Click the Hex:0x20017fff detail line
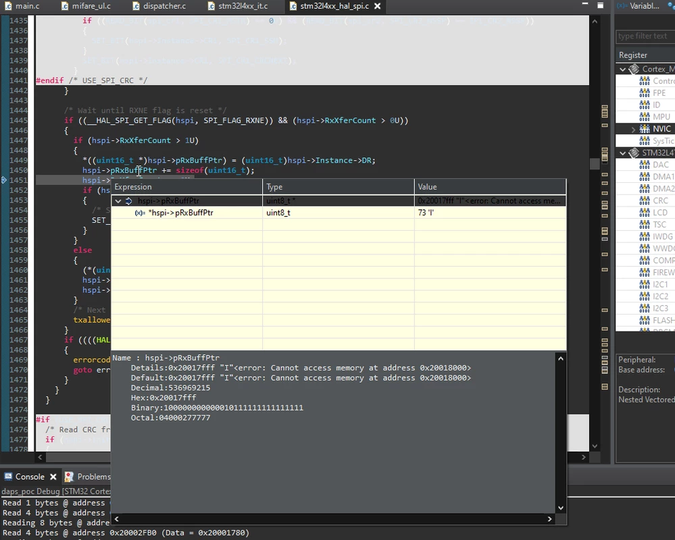The image size is (675, 540). (163, 398)
